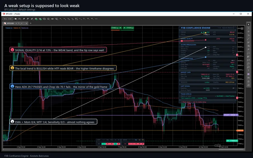
Task: Select the m15 timeframe
Action: pyautogui.click(x=69, y=19)
